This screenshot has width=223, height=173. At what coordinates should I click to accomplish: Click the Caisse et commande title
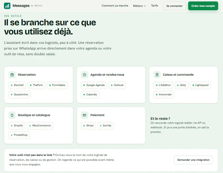178,75
